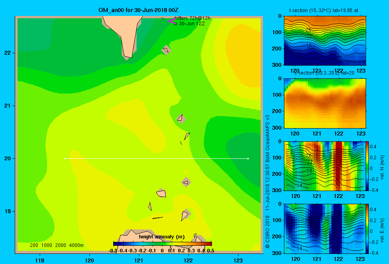Click the island near 20.8N 121.8E
The image size is (389, 264).
click(x=181, y=119)
